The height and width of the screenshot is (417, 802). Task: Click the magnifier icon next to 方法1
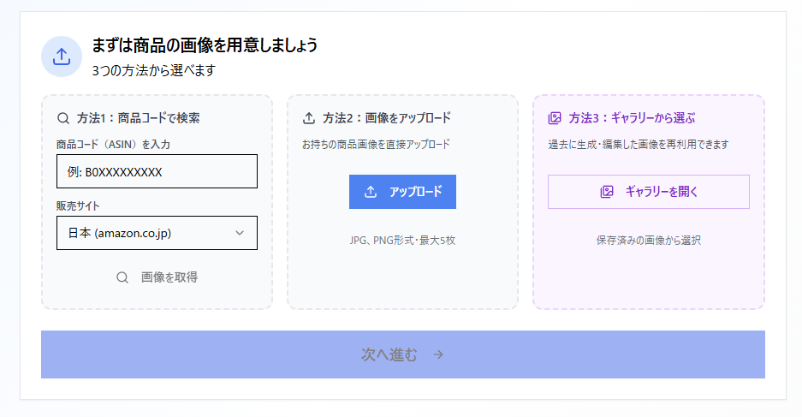tap(62, 118)
